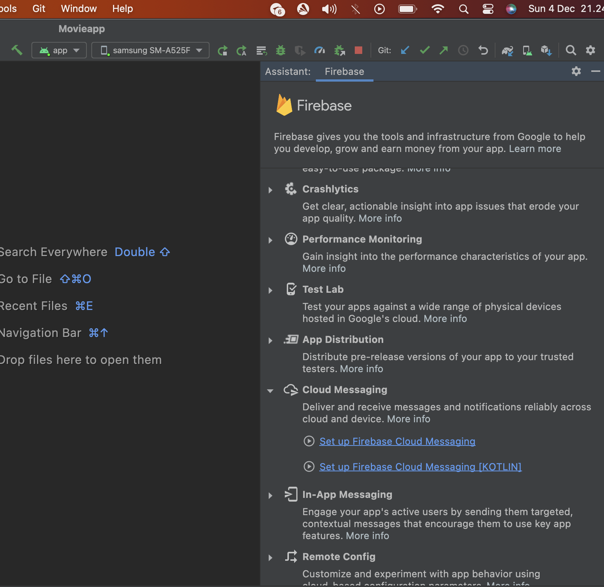Open the Device Manager icon
Image resolution: width=604 pixels, height=587 pixels.
point(527,50)
